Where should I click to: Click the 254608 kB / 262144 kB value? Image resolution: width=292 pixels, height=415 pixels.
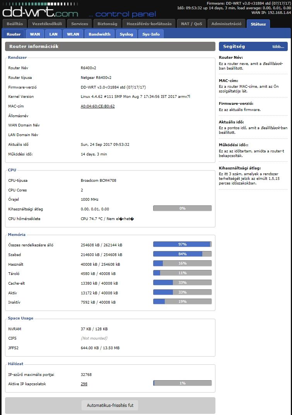102,245
